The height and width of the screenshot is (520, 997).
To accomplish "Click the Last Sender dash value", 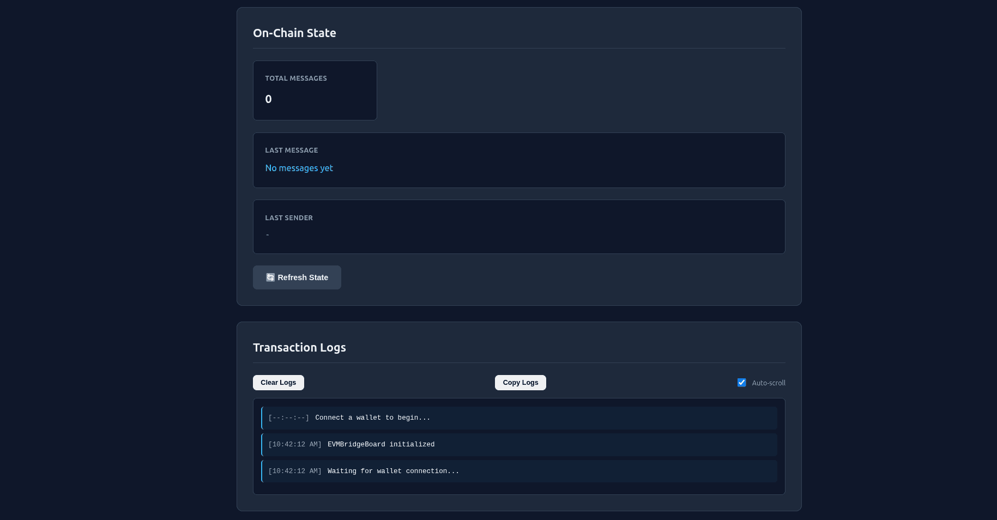I will 268,235.
